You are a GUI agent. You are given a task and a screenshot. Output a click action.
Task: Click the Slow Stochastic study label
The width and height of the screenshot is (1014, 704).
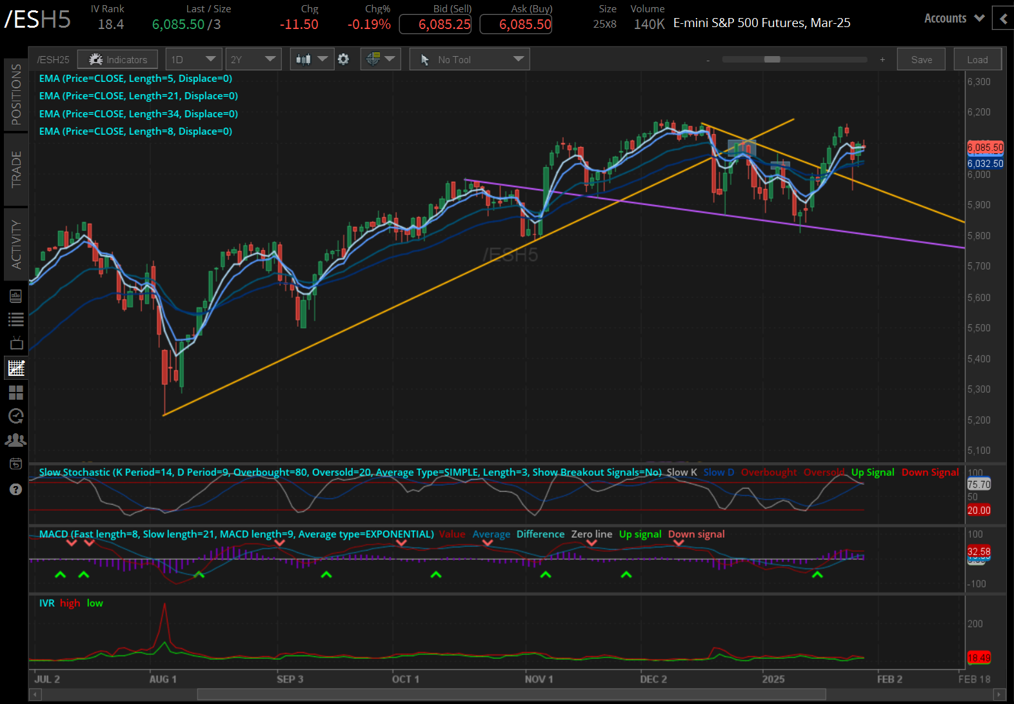[x=350, y=472]
